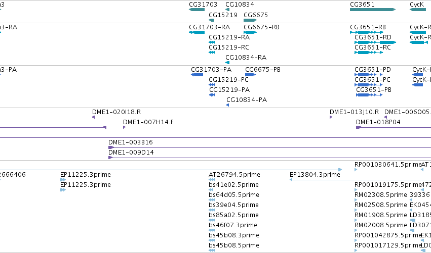Screen dimensions: 431x253
Task: Select protein CG3651-PC
Action: click(x=368, y=85)
